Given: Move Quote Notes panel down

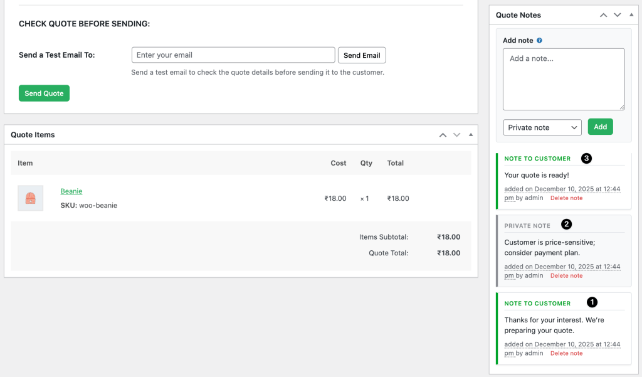Looking at the screenshot, I should click(618, 14).
